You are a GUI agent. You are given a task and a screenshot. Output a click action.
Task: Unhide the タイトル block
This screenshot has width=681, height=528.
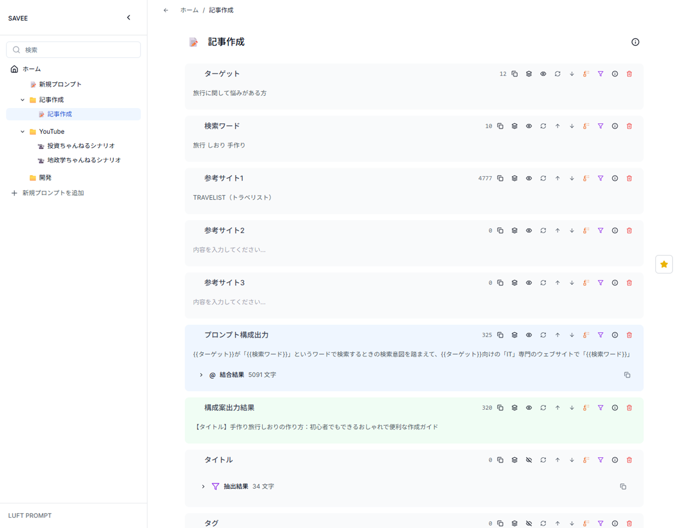[x=529, y=460]
